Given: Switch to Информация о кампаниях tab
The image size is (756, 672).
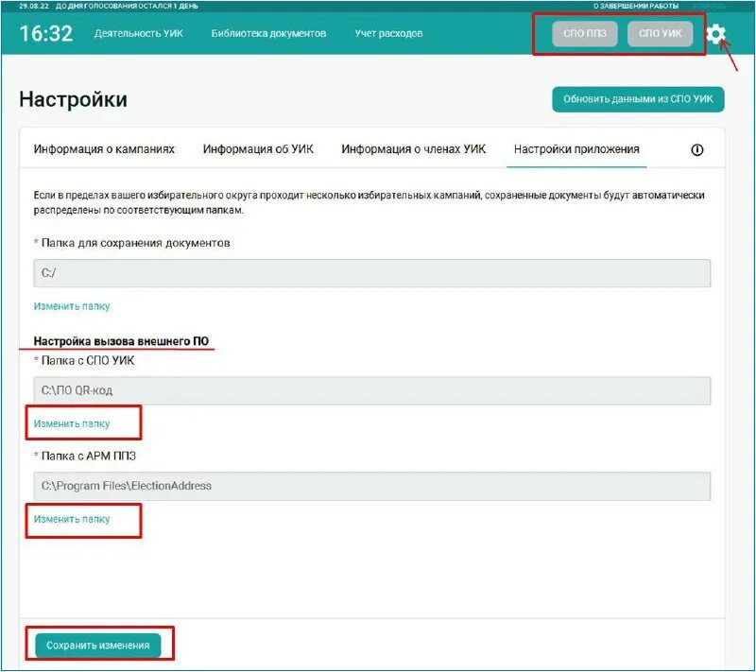Looking at the screenshot, I should coord(104,148).
